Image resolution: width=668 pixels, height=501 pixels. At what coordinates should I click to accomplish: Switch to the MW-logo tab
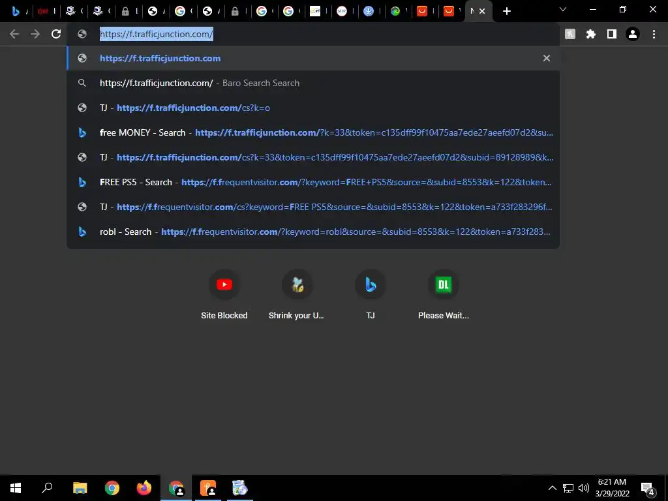(x=342, y=11)
